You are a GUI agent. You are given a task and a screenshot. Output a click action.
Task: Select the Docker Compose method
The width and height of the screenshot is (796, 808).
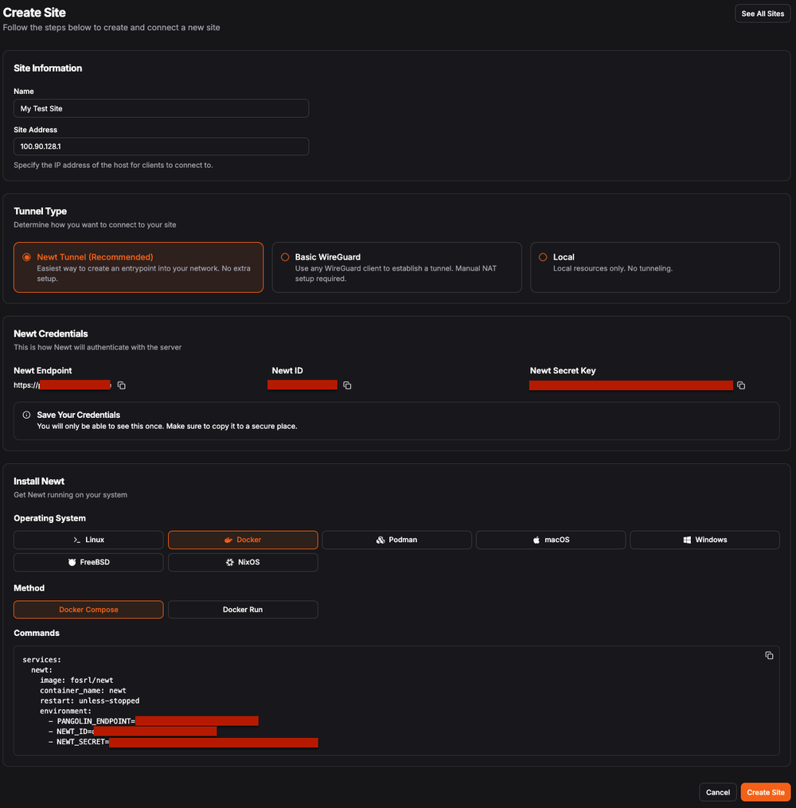pos(88,609)
